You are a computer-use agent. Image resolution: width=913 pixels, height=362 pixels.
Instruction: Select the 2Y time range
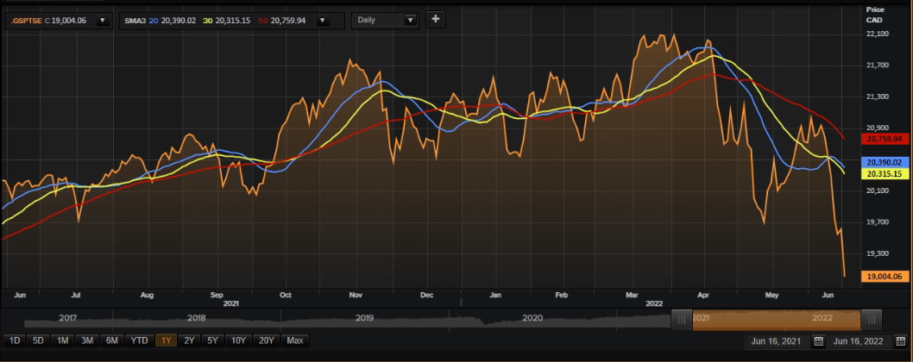pos(189,340)
